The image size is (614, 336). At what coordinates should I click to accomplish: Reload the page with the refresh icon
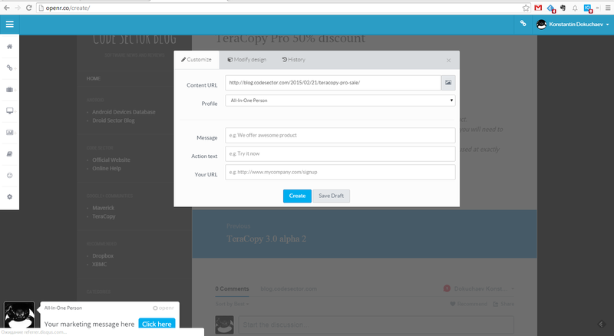[28, 8]
